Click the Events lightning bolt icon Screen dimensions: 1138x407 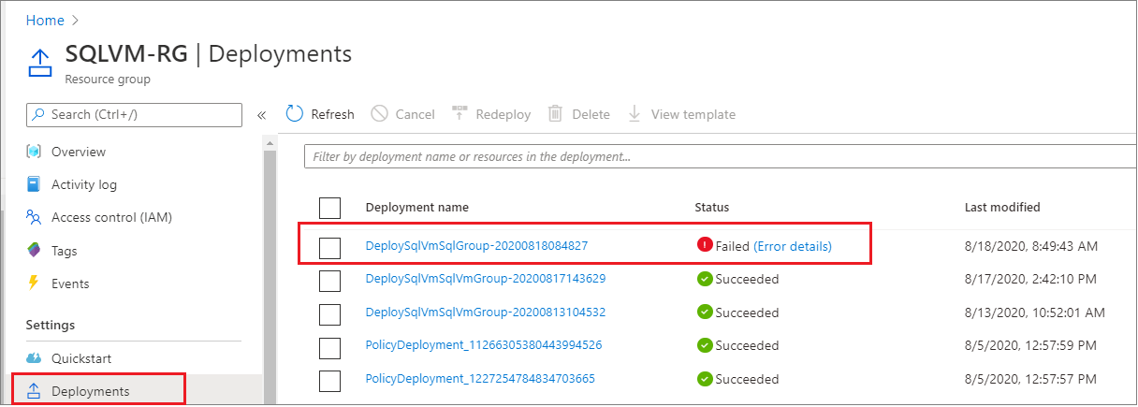[x=35, y=283]
